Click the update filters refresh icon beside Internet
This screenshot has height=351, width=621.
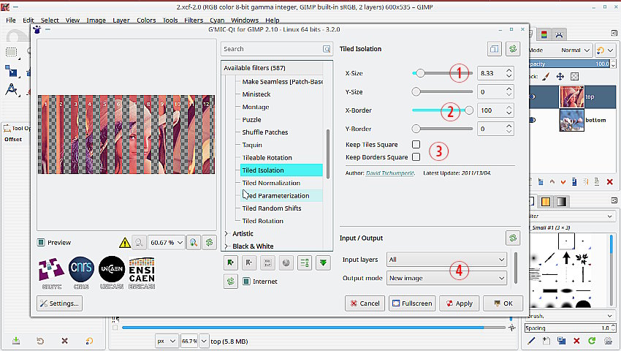tap(231, 281)
